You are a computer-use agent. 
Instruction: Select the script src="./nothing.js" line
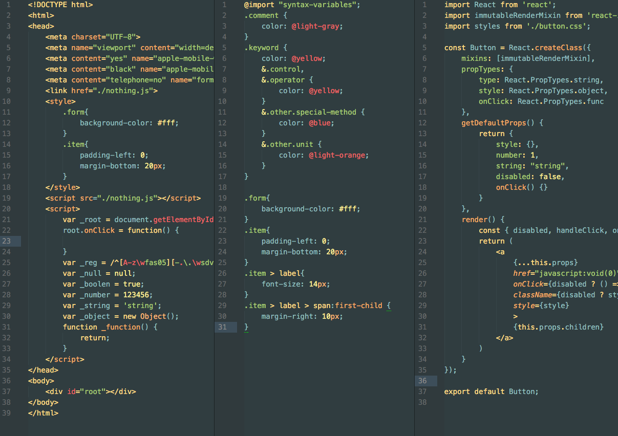click(x=123, y=198)
